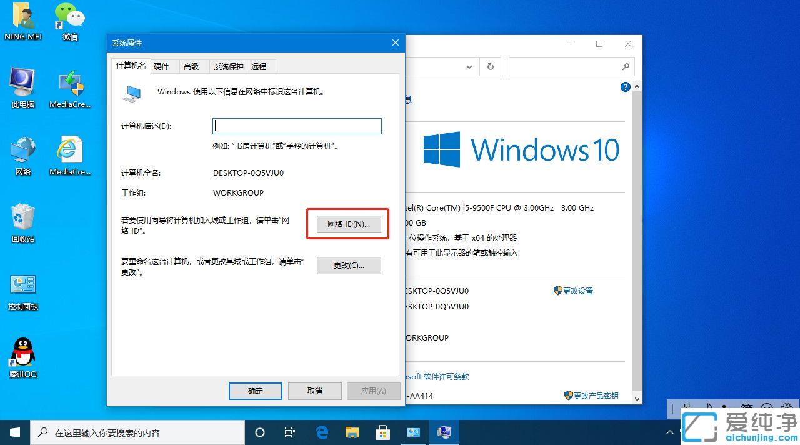Click the 计算机描述 input field
Image resolution: width=800 pixels, height=445 pixels.
point(297,126)
